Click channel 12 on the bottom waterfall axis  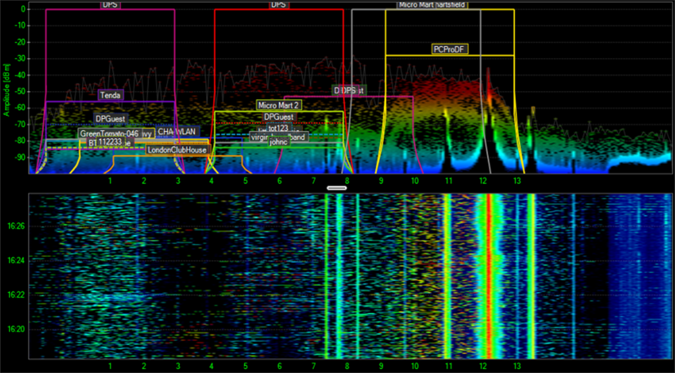pyautogui.click(x=483, y=366)
